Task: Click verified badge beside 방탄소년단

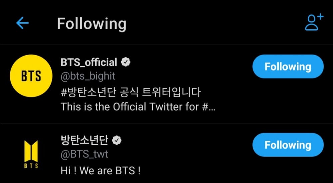Action: 117,140
